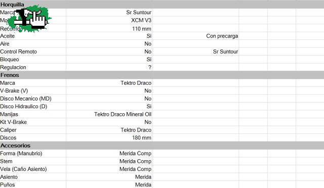Click the 'Disco Hidraulico (D)' label cell

click(x=33, y=107)
